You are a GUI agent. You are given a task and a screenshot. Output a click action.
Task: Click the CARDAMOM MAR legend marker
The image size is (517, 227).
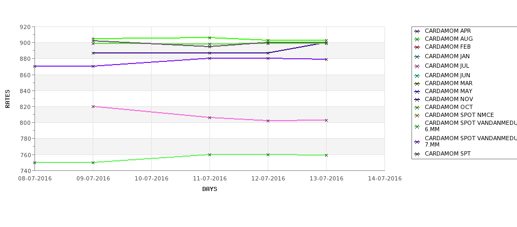coord(417,84)
